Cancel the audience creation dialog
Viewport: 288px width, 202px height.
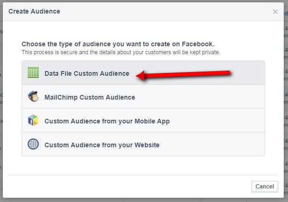coord(265,187)
